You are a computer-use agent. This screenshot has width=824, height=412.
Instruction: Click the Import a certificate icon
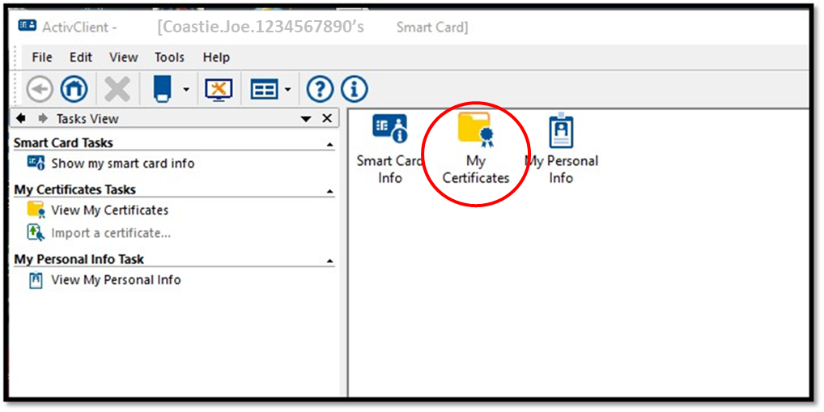click(36, 232)
